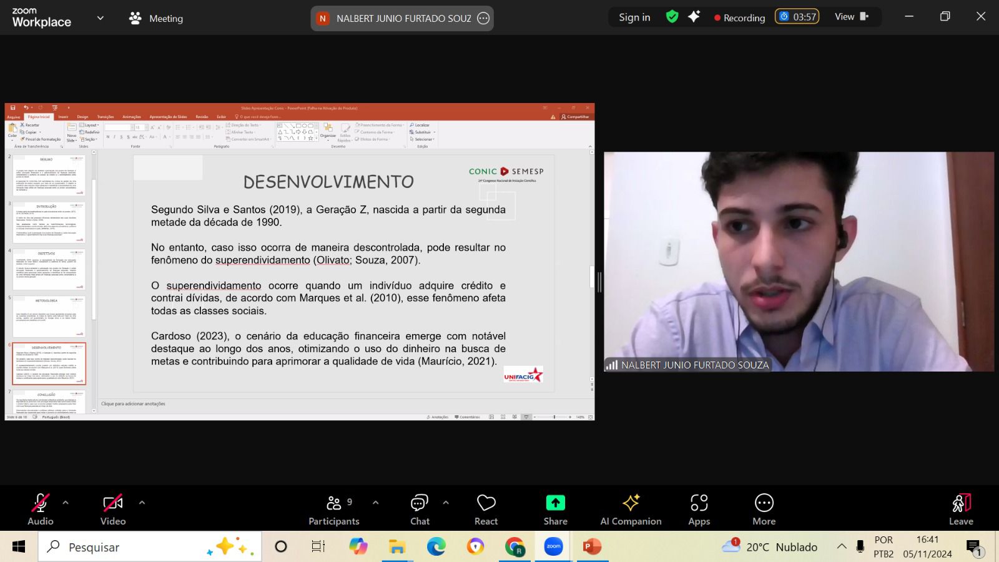Switch to the Meeting tab

[x=156, y=18]
